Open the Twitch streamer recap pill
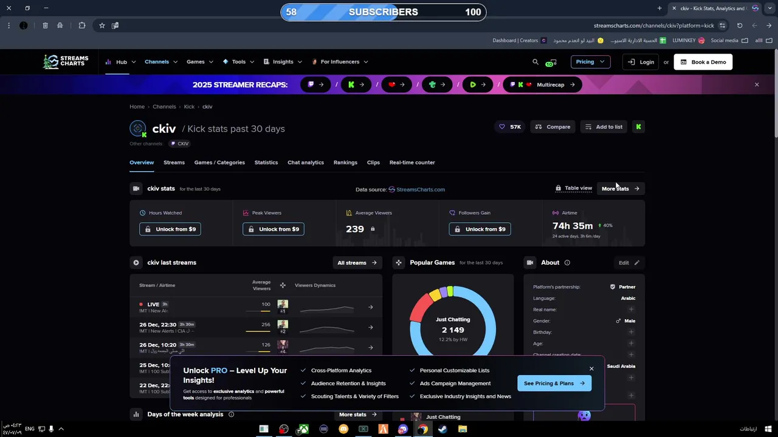 (315, 84)
